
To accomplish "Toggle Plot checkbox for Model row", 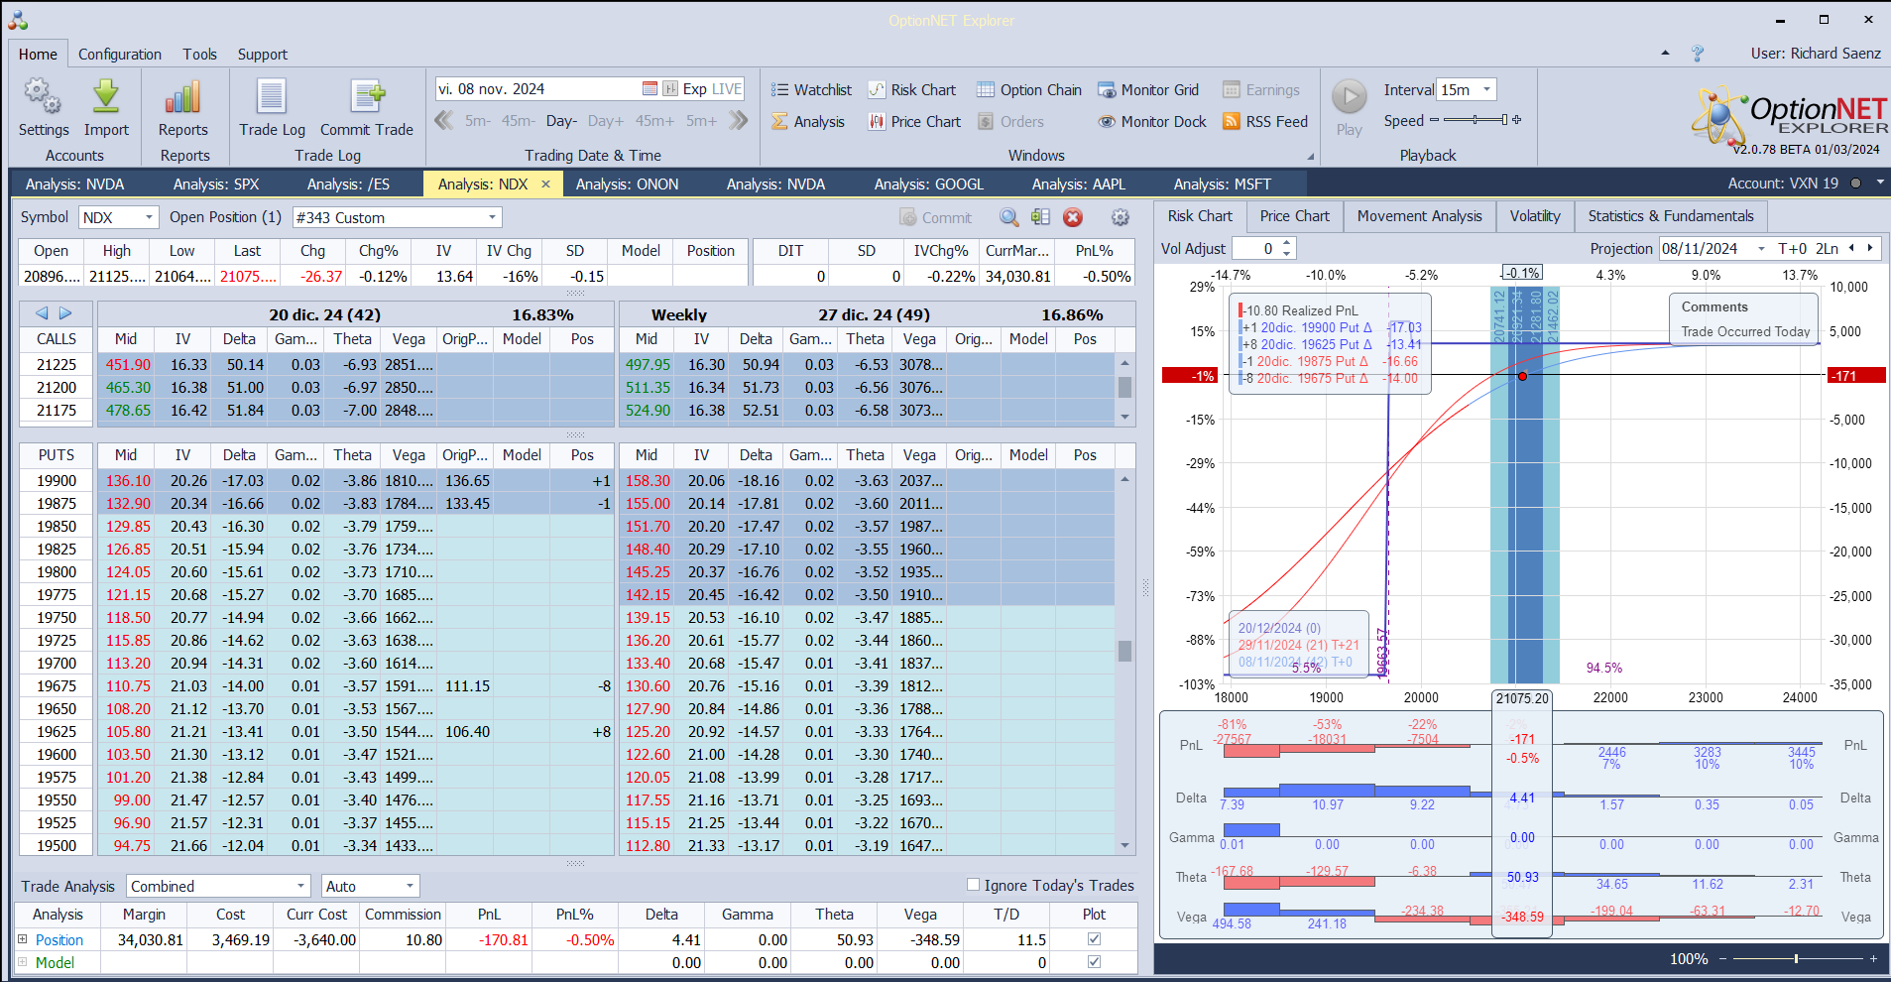I will point(1094,961).
